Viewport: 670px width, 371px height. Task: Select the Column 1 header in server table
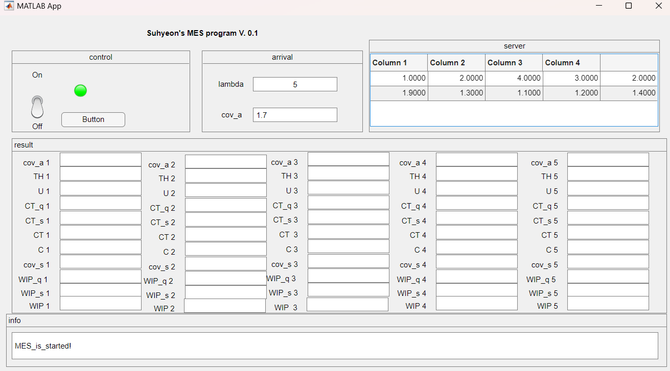click(399, 63)
